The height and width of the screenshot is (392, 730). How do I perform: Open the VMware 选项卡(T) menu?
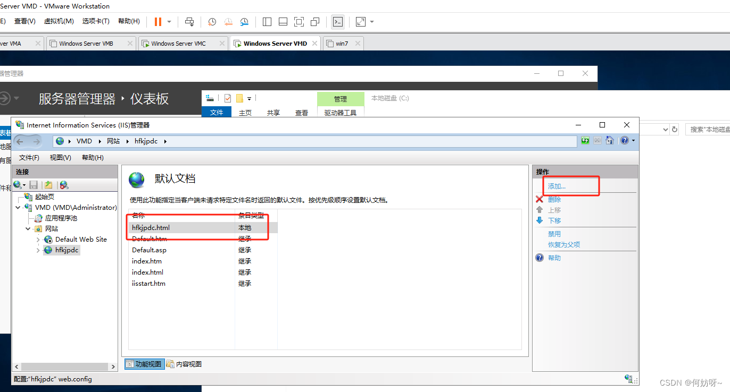96,21
